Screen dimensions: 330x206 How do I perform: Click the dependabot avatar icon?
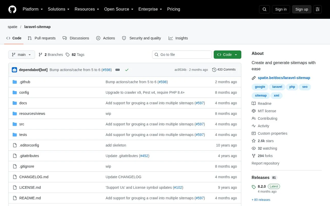click(x=14, y=70)
